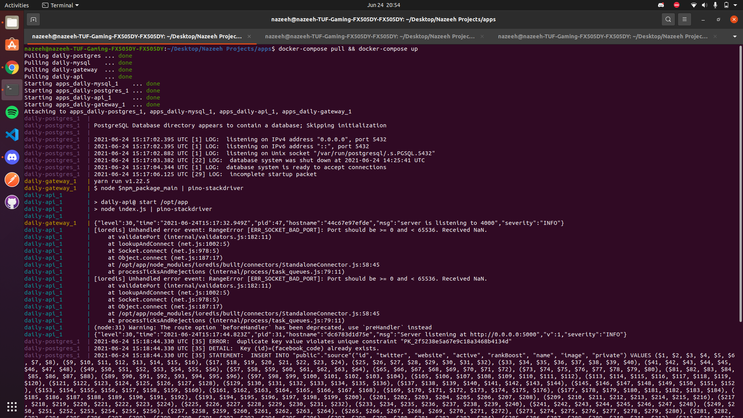Click the new tab icon in the terminal headerbar

(x=33, y=19)
